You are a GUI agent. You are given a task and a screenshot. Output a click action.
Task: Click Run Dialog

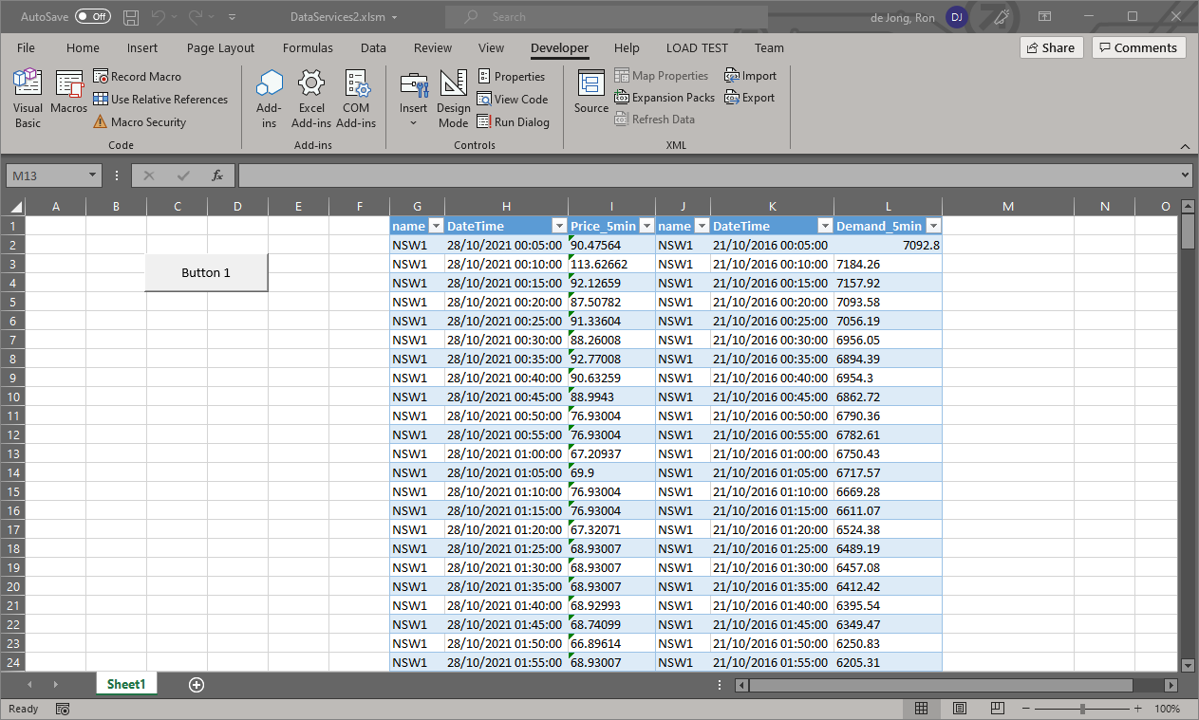[x=513, y=122]
